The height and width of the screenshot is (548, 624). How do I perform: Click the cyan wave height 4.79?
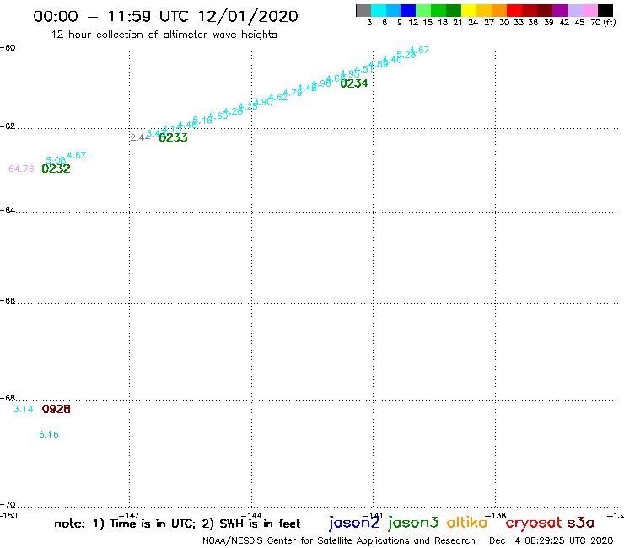(293, 93)
